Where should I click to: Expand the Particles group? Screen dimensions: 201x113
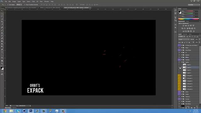pyautogui.click(x=182, y=60)
